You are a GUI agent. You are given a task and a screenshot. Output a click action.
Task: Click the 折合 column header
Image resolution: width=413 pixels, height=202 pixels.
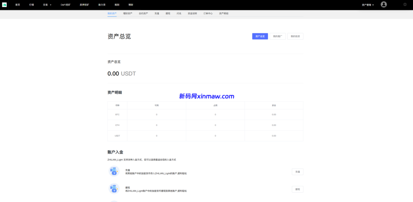pos(274,105)
